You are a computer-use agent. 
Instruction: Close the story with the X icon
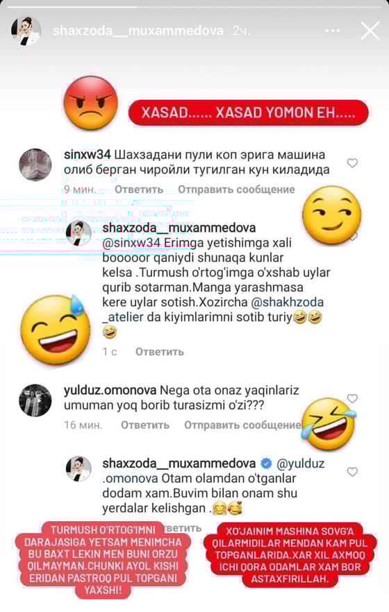(370, 31)
